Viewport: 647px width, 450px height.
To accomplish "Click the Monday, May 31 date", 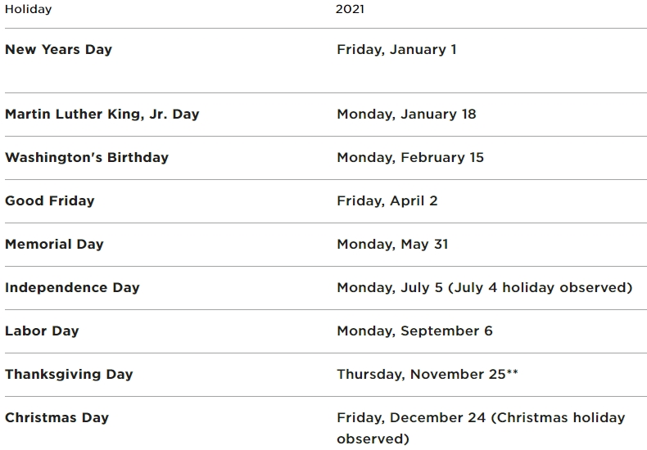I will tap(392, 244).
